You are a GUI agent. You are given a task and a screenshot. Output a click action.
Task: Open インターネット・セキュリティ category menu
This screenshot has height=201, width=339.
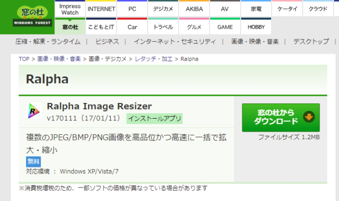pos(175,41)
